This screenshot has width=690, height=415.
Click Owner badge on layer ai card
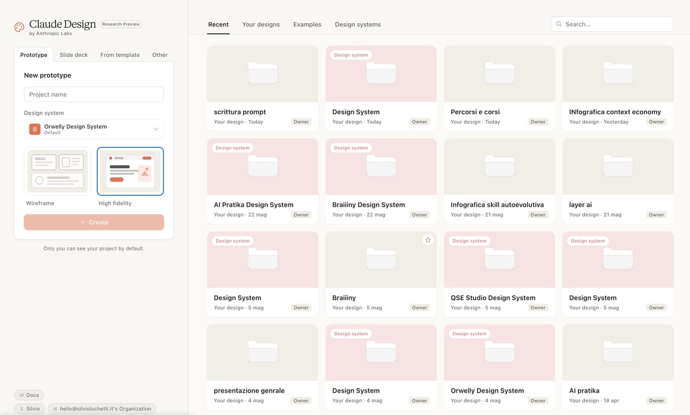(657, 215)
